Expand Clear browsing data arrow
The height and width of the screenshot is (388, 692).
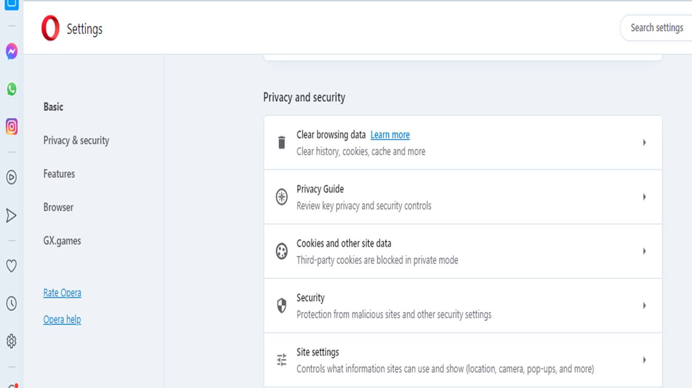tap(644, 143)
